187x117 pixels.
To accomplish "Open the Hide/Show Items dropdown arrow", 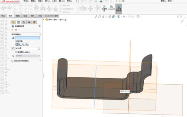I will pos(126,17).
